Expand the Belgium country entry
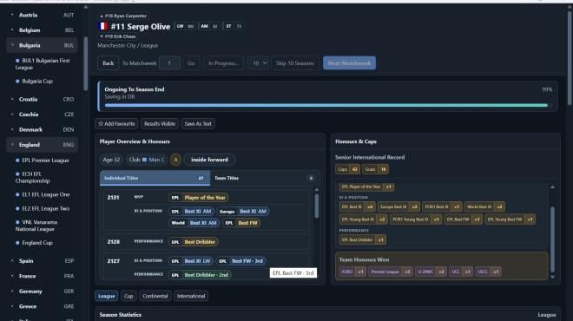This screenshot has width=573, height=321. click(x=42, y=30)
